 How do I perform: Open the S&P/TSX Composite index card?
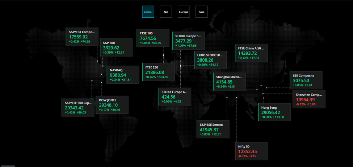tap(82, 37)
